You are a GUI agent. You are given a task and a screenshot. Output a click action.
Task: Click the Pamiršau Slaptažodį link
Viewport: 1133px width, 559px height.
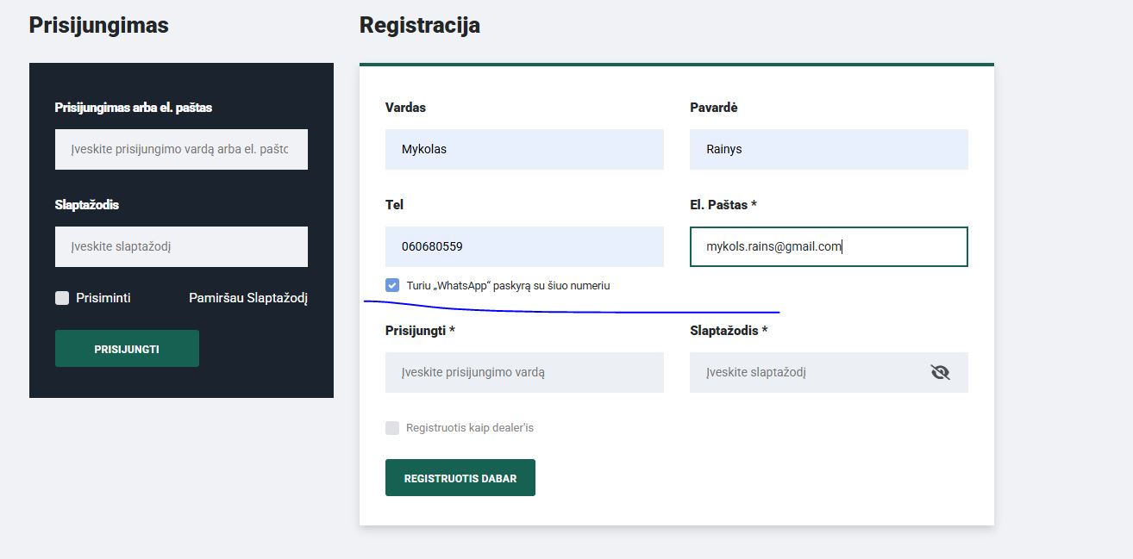click(247, 298)
